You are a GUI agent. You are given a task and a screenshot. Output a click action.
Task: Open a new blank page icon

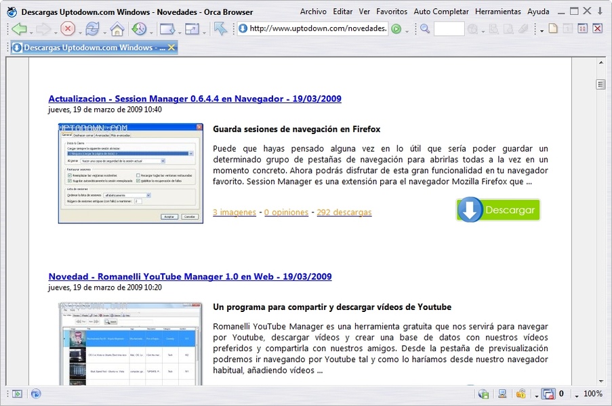point(553,28)
